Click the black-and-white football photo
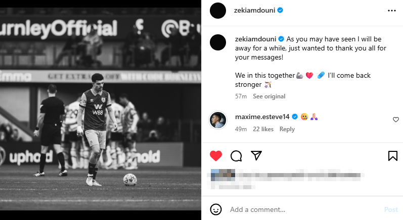This screenshot has height=220, width=403. pos(101,110)
